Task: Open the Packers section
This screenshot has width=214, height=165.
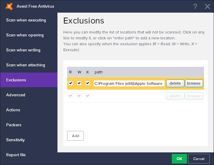Action: tap(14, 125)
